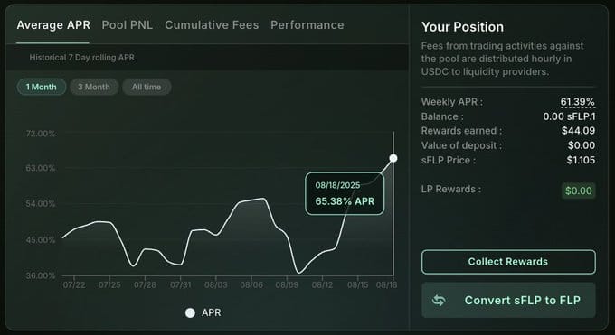This screenshot has height=335, width=615.
Task: Click the sFLP Price value $1.105
Action: click(x=581, y=160)
